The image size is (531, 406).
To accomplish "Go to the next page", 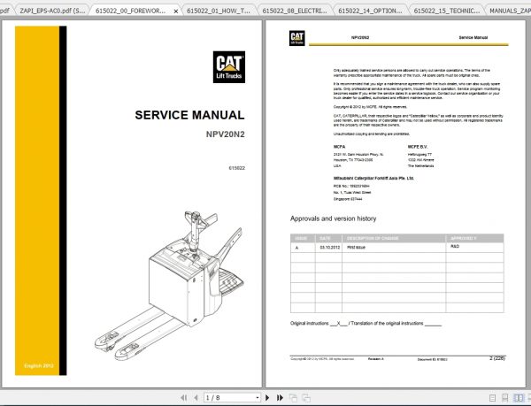I will 267,397.
